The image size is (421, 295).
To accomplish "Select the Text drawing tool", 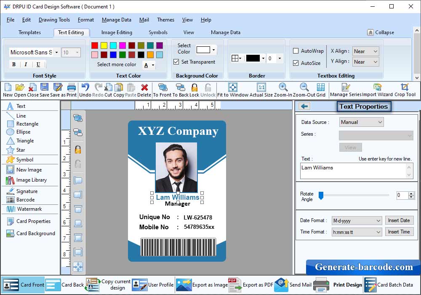I will 16,106.
